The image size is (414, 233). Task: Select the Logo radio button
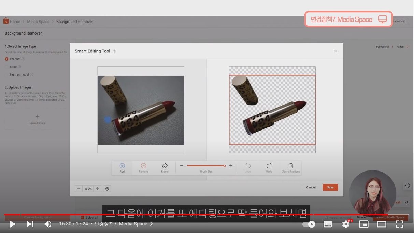[6, 67]
